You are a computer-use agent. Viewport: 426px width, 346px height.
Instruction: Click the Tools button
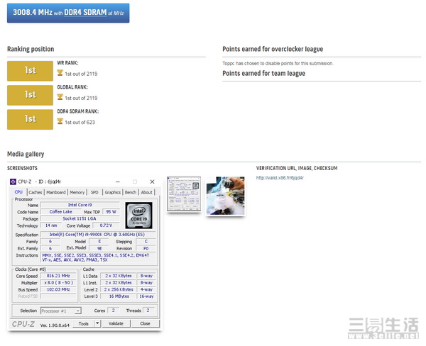coord(83,323)
